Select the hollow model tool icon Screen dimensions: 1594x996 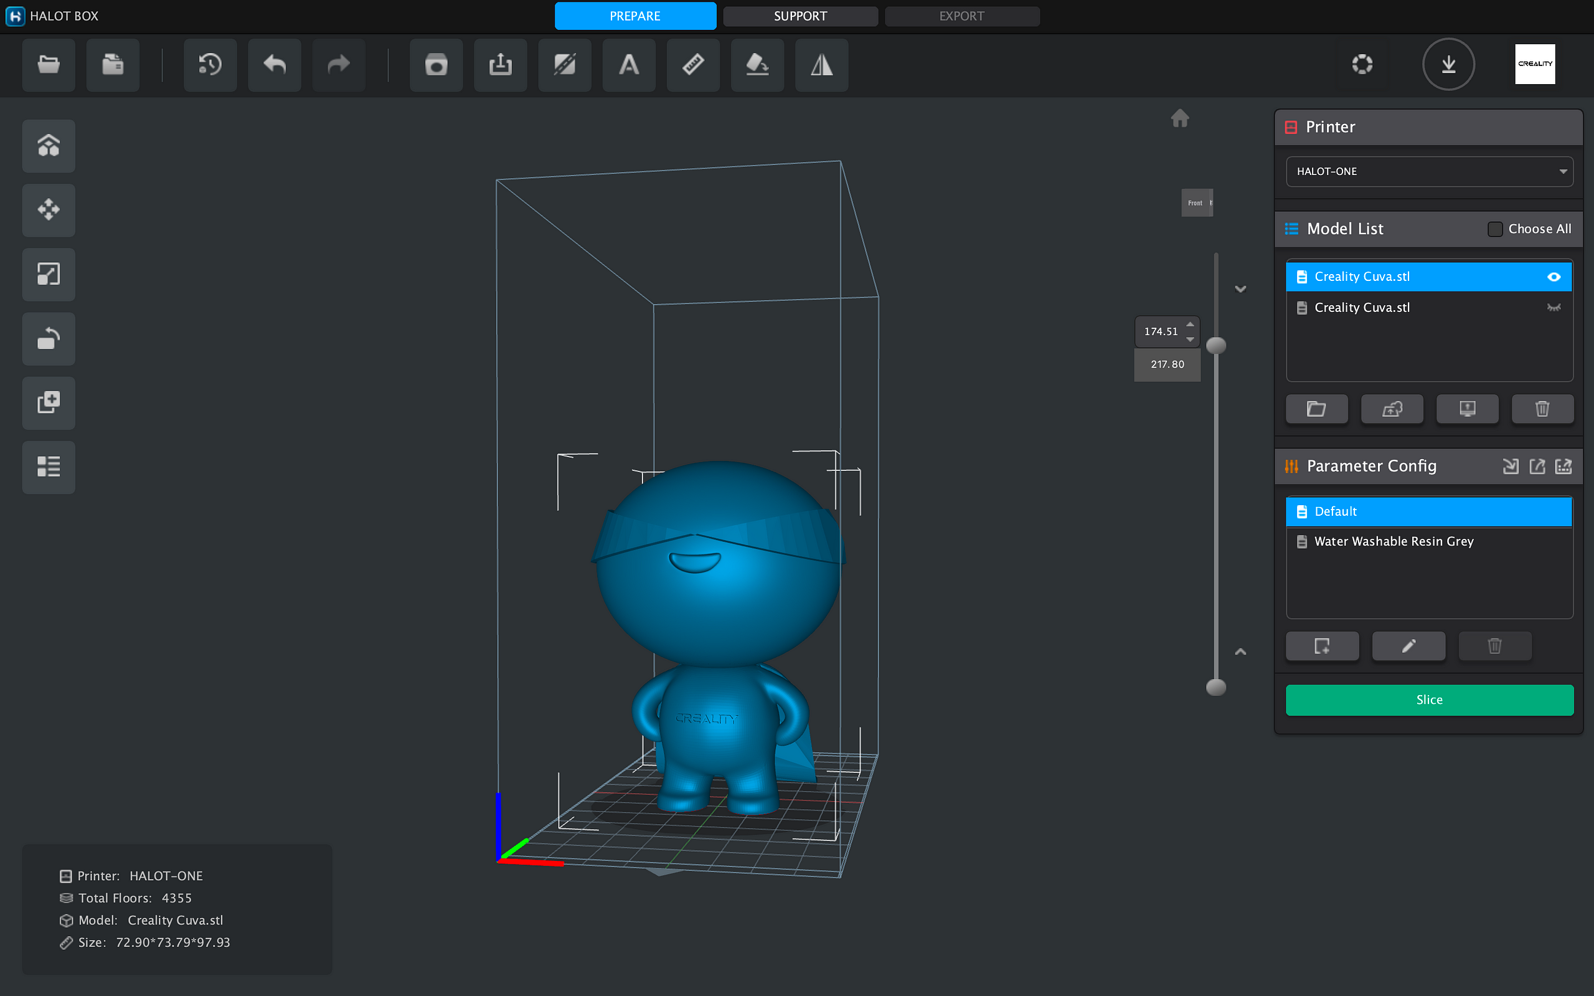click(436, 65)
